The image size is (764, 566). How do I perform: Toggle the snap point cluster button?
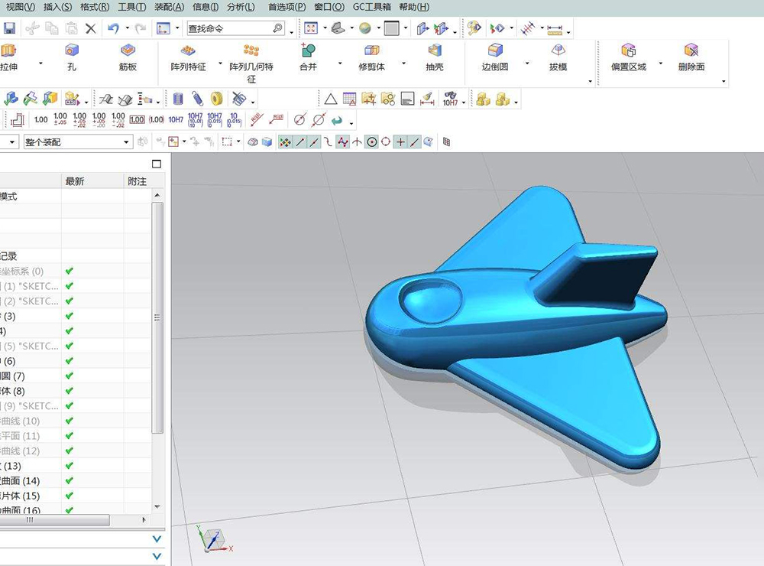coord(285,142)
